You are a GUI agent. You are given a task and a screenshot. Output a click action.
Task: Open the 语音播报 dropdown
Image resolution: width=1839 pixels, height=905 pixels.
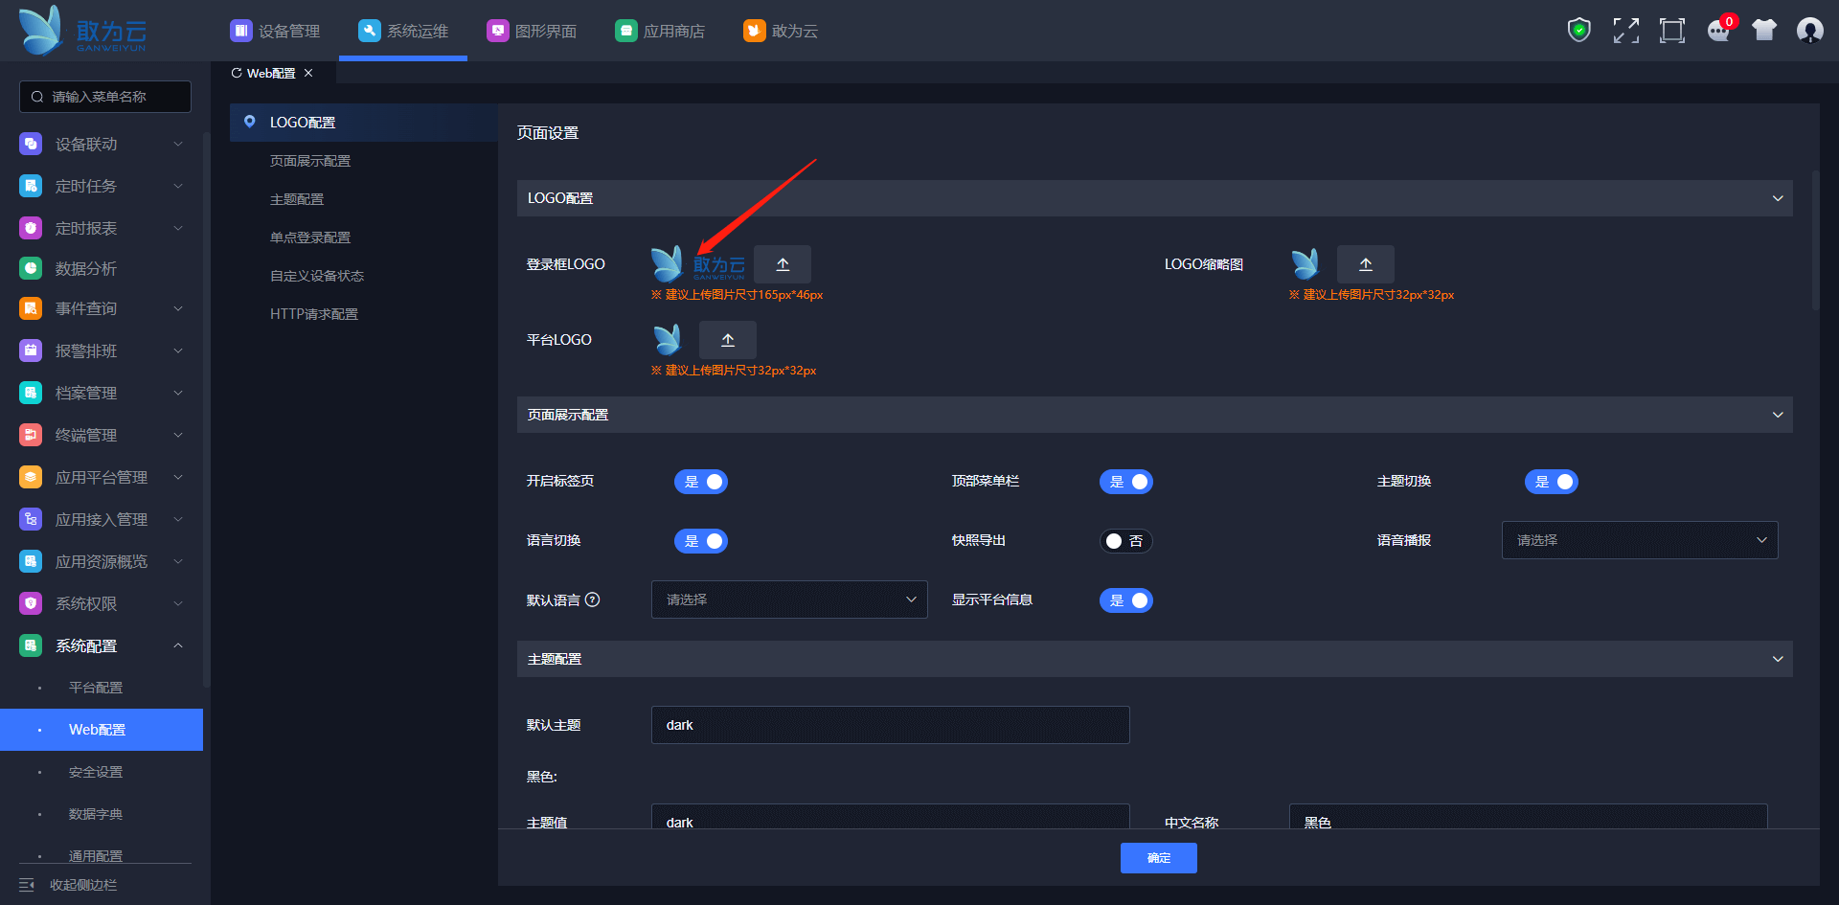1640,540
